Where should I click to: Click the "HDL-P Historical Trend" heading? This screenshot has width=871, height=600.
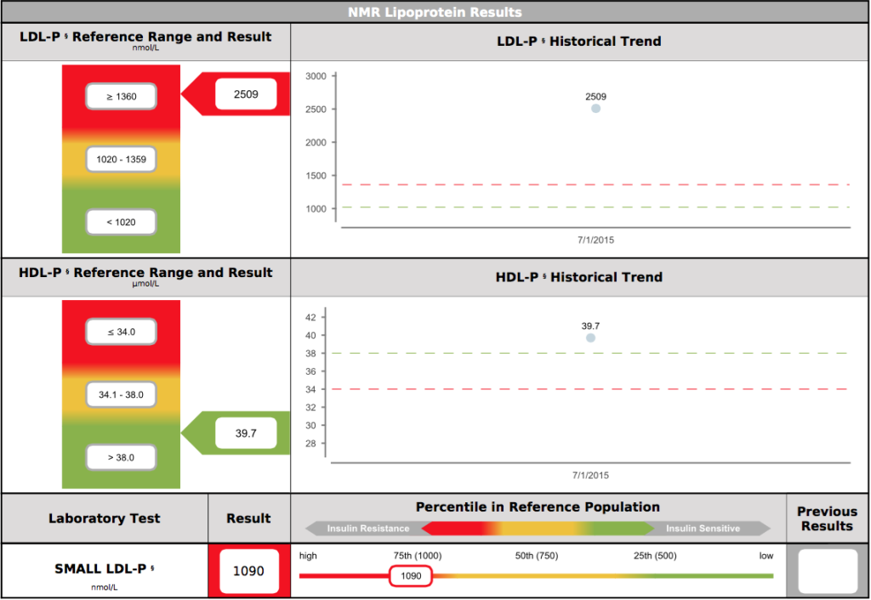coord(578,277)
